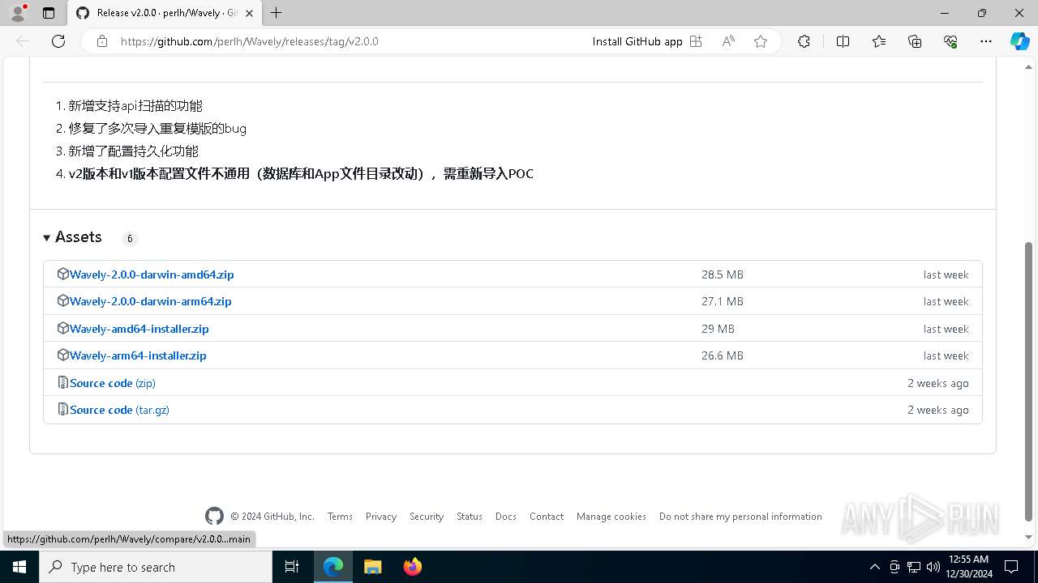Show hidden system tray icons

(874, 567)
